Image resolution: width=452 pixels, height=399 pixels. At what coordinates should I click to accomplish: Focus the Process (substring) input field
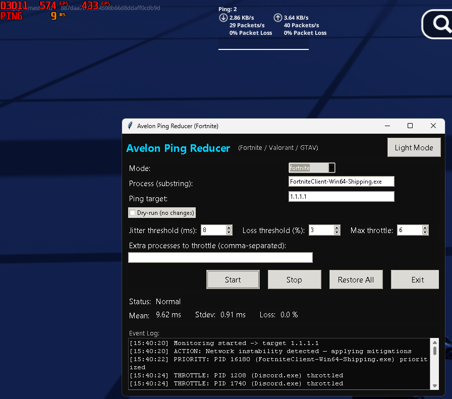pos(342,181)
